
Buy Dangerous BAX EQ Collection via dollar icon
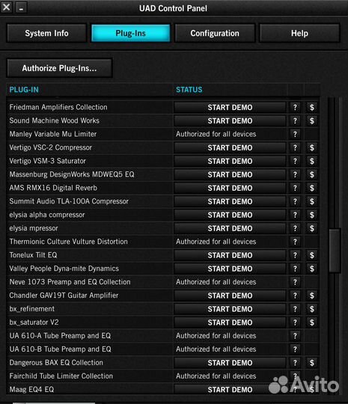click(312, 363)
